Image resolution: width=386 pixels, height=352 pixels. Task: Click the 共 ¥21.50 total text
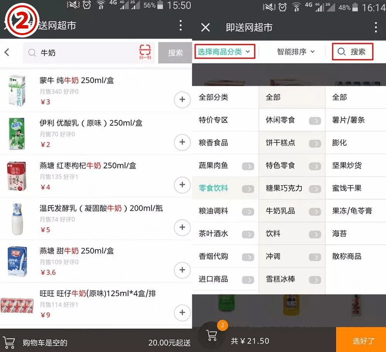tap(250, 341)
